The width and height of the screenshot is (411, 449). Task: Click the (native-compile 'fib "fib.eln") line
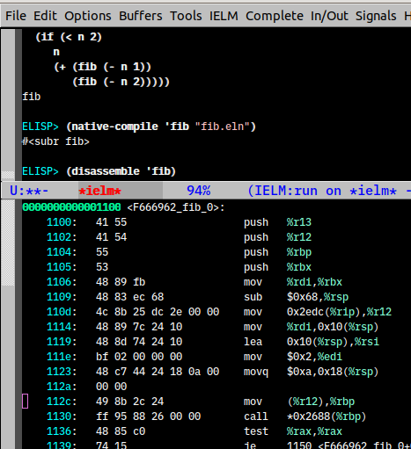click(x=161, y=127)
